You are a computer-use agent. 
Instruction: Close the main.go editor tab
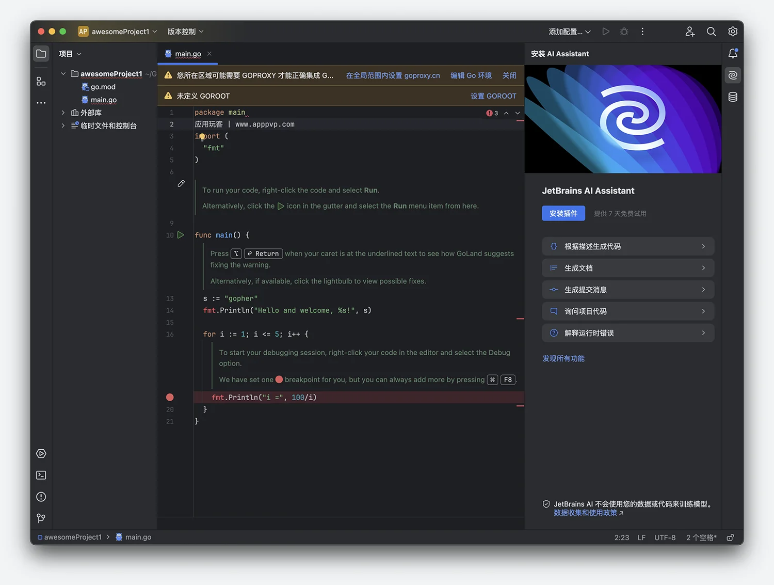tap(209, 54)
